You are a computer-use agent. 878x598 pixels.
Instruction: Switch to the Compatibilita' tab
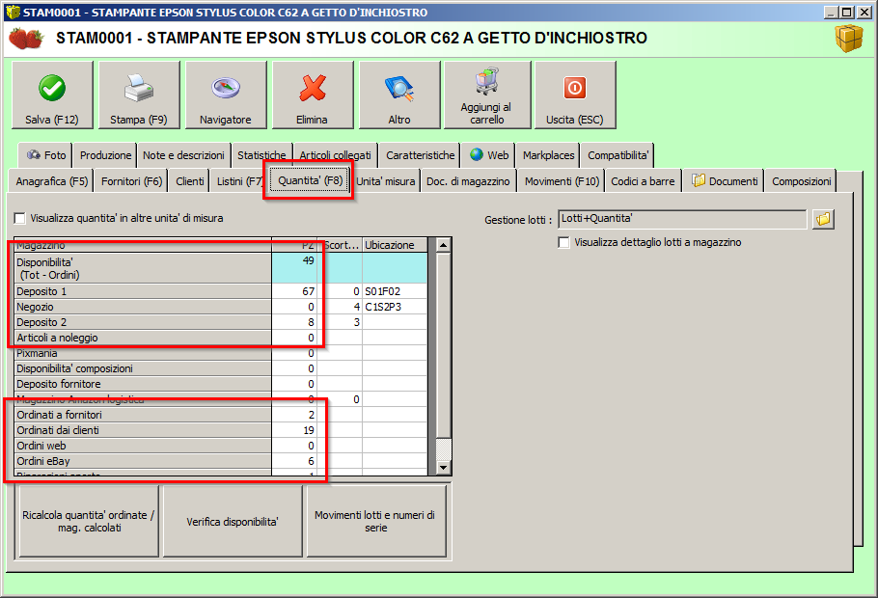click(x=617, y=155)
